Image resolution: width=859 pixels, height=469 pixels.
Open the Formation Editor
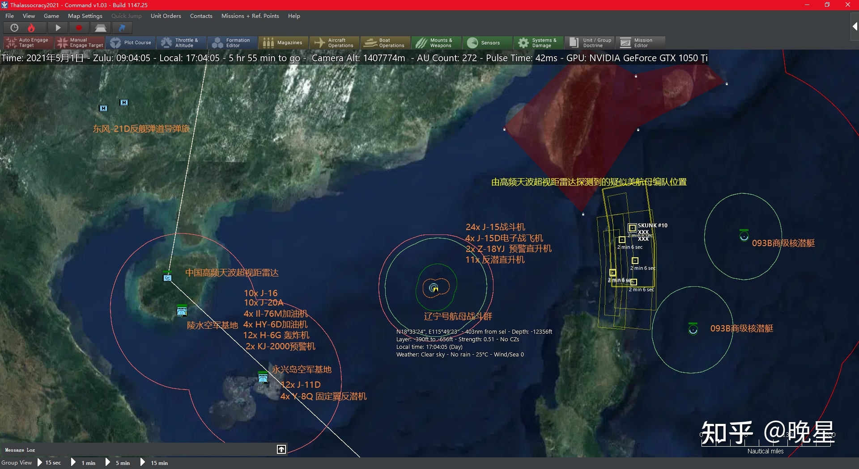(232, 43)
